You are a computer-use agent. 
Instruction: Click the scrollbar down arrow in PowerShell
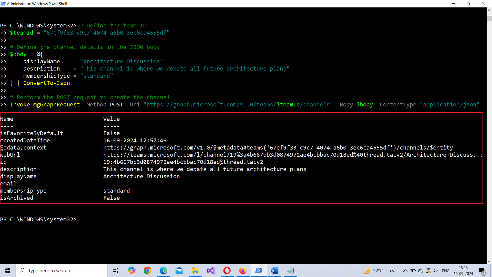click(x=489, y=261)
